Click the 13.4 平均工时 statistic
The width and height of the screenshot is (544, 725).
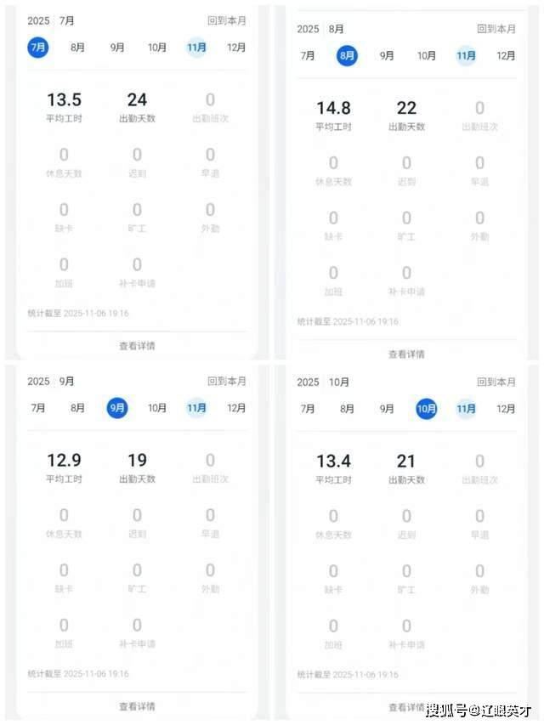tap(333, 468)
